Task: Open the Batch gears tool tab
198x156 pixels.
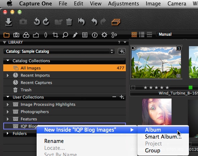Action: coord(114,35)
